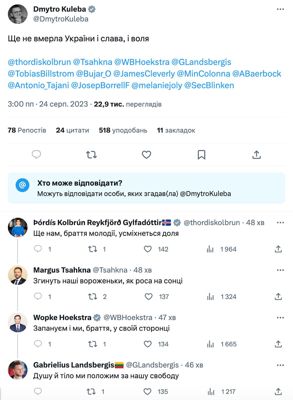Open Dmytro Kuleba's profile picture

pyautogui.click(x=17, y=14)
